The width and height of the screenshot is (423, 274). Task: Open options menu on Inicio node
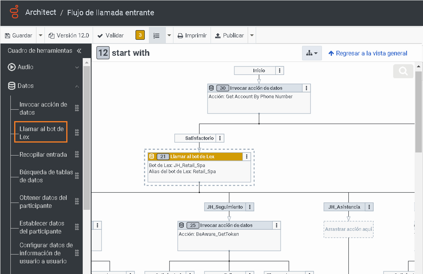(x=279, y=71)
